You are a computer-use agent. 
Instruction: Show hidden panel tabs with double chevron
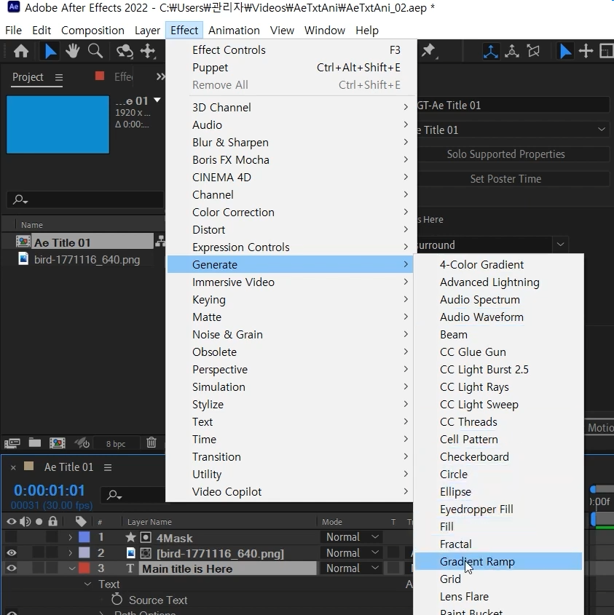point(160,76)
